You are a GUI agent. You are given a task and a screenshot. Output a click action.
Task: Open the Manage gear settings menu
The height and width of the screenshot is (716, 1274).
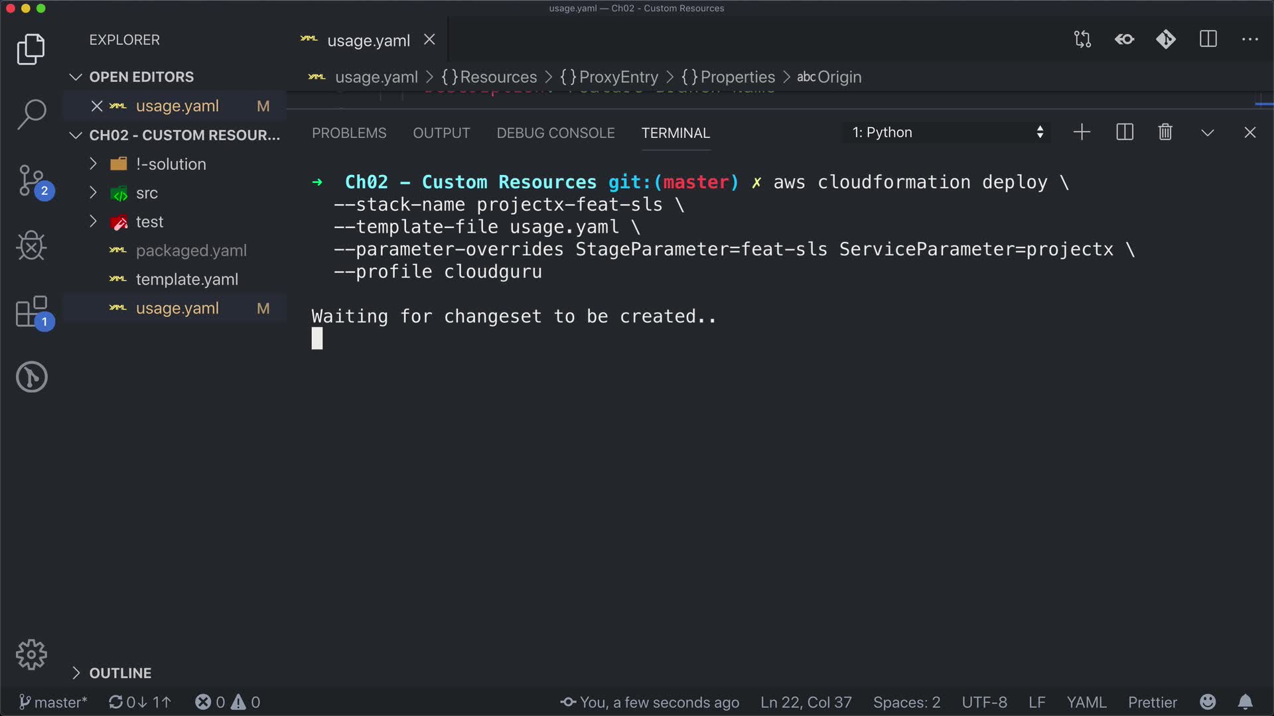click(x=31, y=655)
